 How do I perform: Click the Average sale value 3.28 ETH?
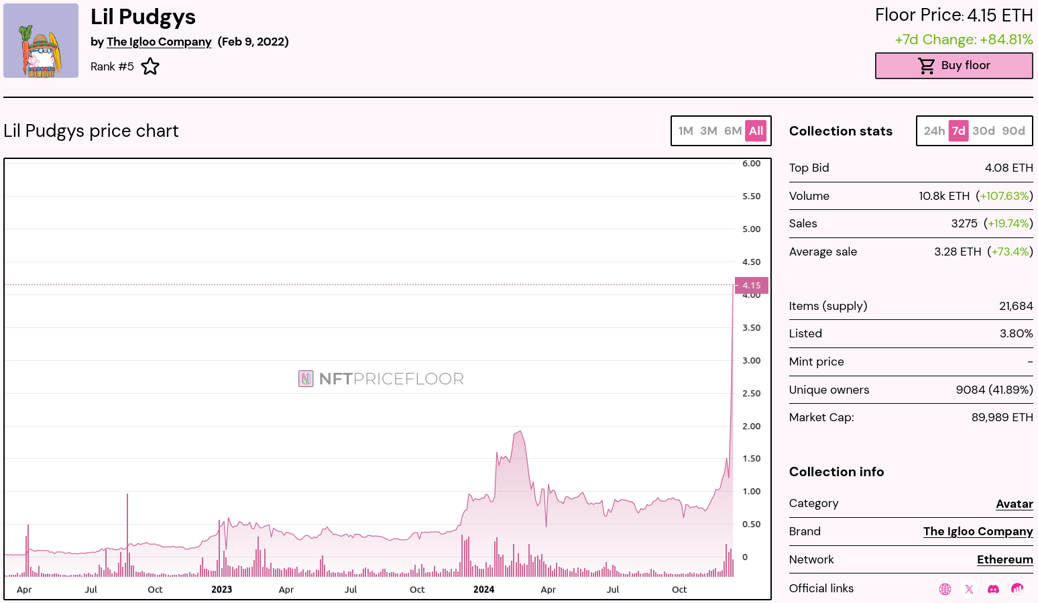[958, 252]
